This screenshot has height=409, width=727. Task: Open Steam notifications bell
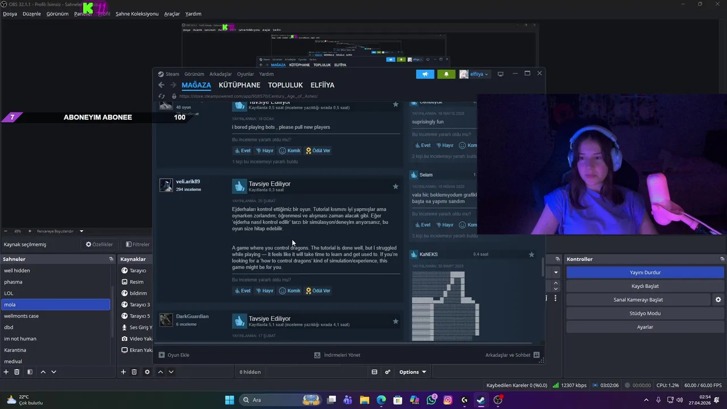coord(446,74)
